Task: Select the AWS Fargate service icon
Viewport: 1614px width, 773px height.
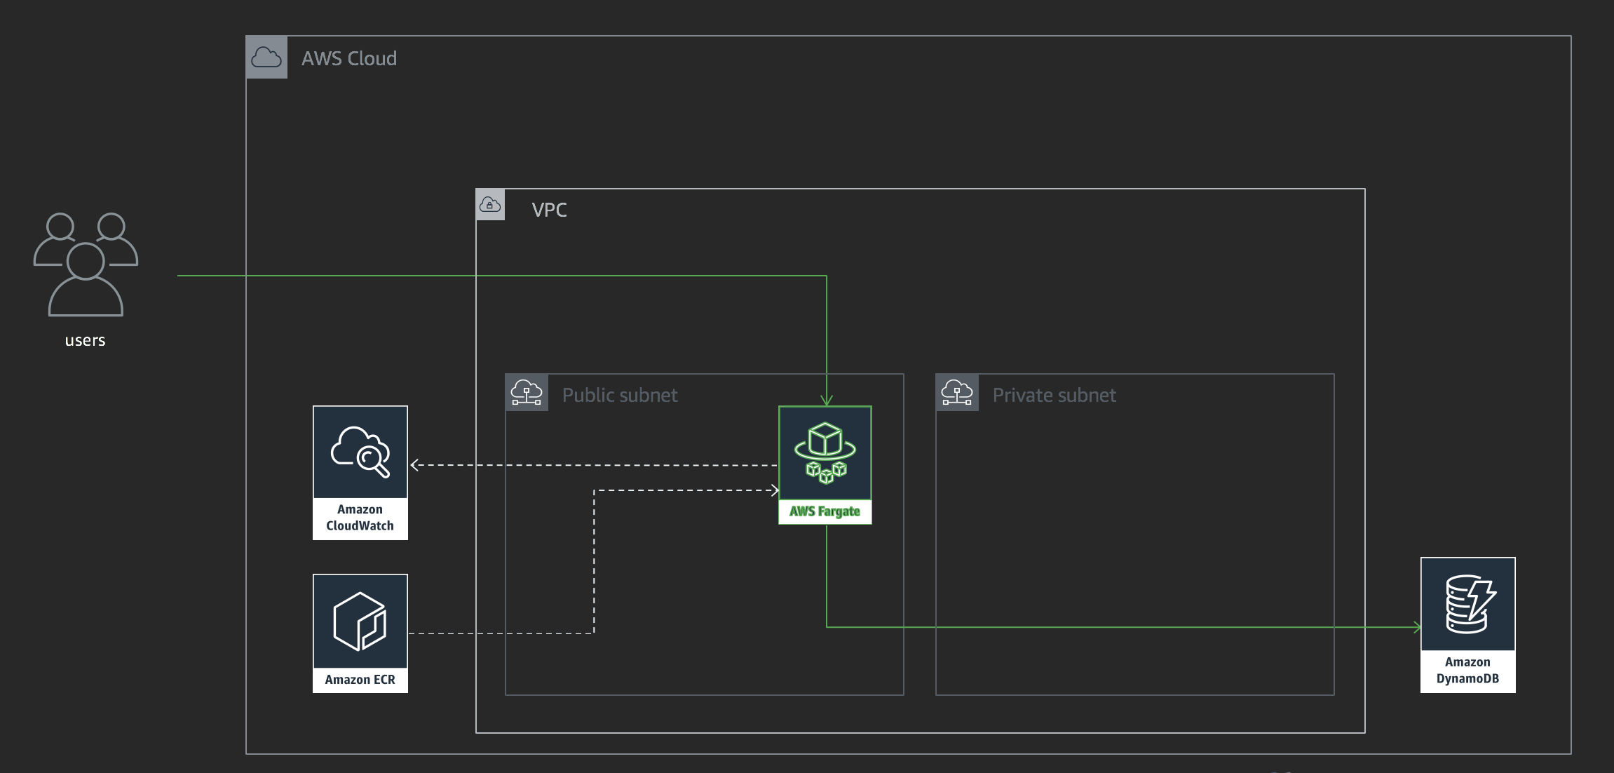Action: 825,453
